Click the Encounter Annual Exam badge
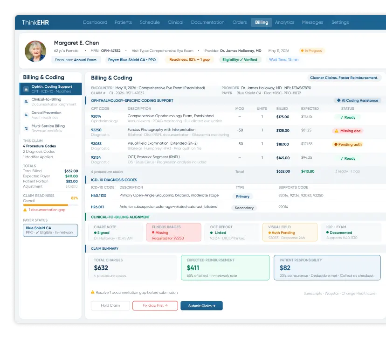 tap(76, 60)
